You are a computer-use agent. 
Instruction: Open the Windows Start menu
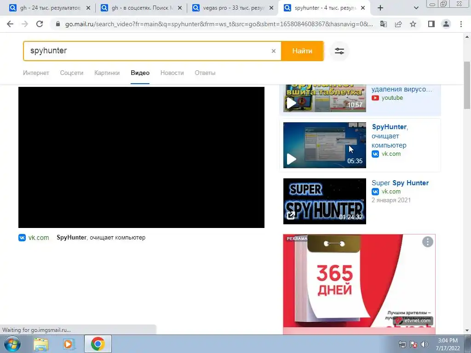coord(11,344)
